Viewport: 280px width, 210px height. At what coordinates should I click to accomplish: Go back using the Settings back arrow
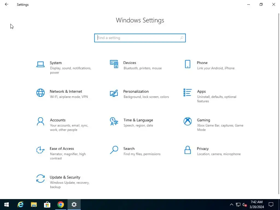pyautogui.click(x=7, y=4)
